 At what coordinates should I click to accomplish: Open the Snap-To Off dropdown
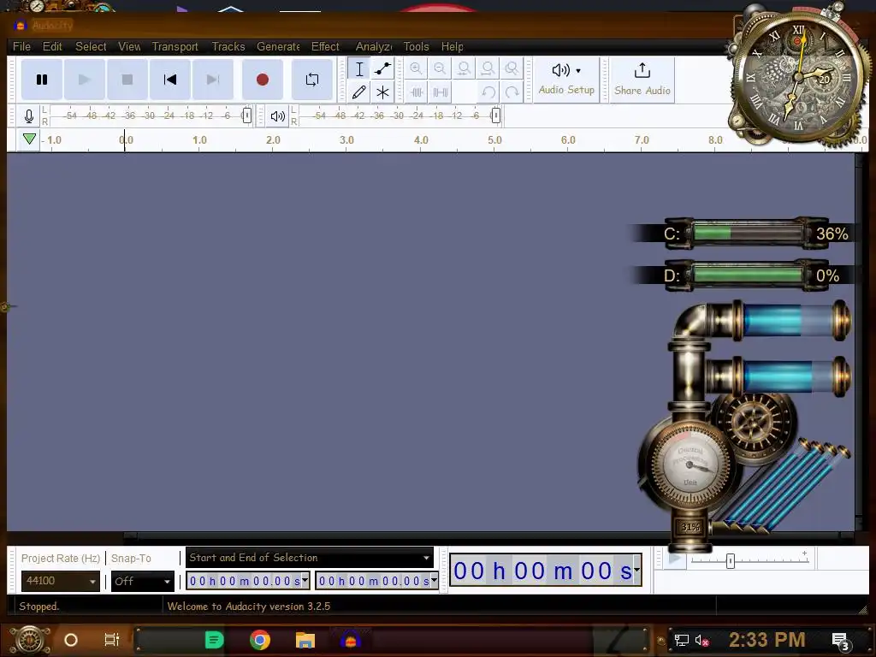click(x=143, y=581)
